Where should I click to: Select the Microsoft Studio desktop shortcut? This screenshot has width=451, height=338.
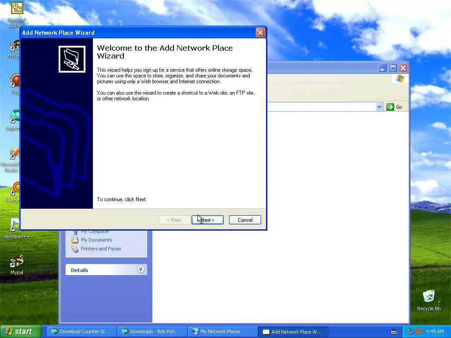11,160
